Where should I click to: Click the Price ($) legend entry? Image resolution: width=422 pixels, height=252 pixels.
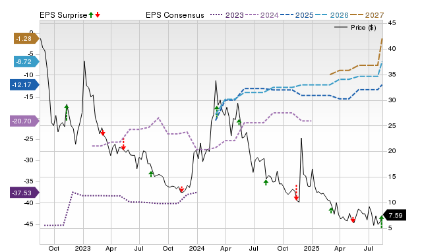pyautogui.click(x=355, y=28)
